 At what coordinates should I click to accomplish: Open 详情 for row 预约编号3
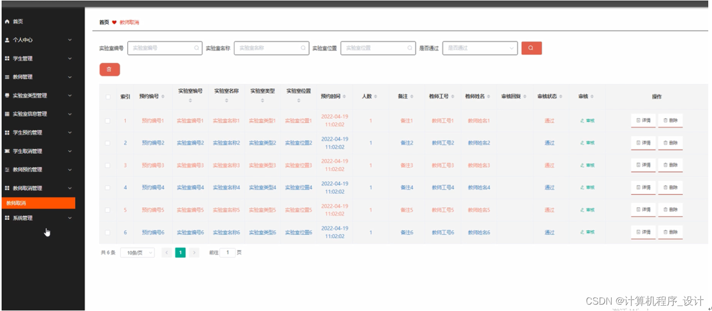click(x=643, y=165)
